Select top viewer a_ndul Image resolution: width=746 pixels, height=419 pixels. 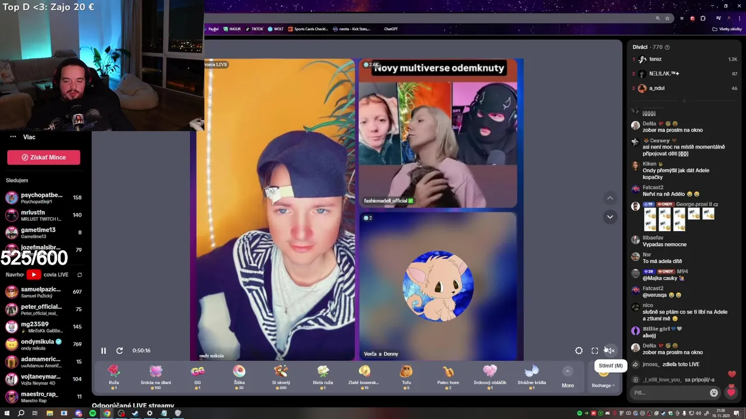point(685,88)
